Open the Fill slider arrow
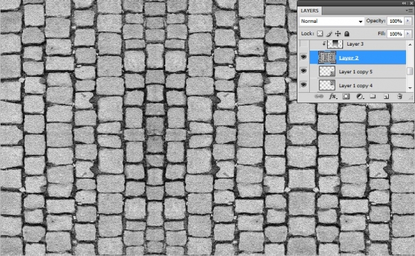 (408, 34)
